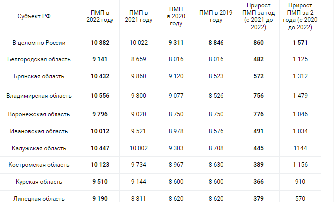Click the 'Прирост ПМП за 2 года' header

pos(300,16)
